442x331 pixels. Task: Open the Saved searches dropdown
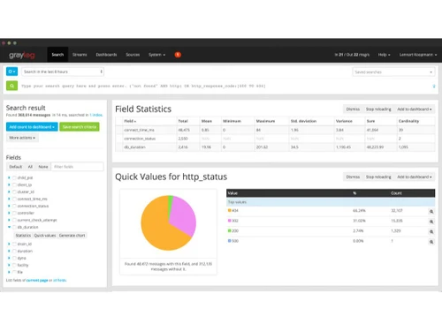pos(393,72)
